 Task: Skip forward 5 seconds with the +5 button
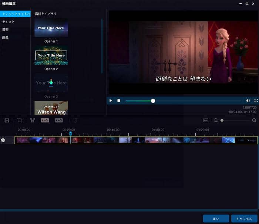pyautogui.click(x=59, y=120)
